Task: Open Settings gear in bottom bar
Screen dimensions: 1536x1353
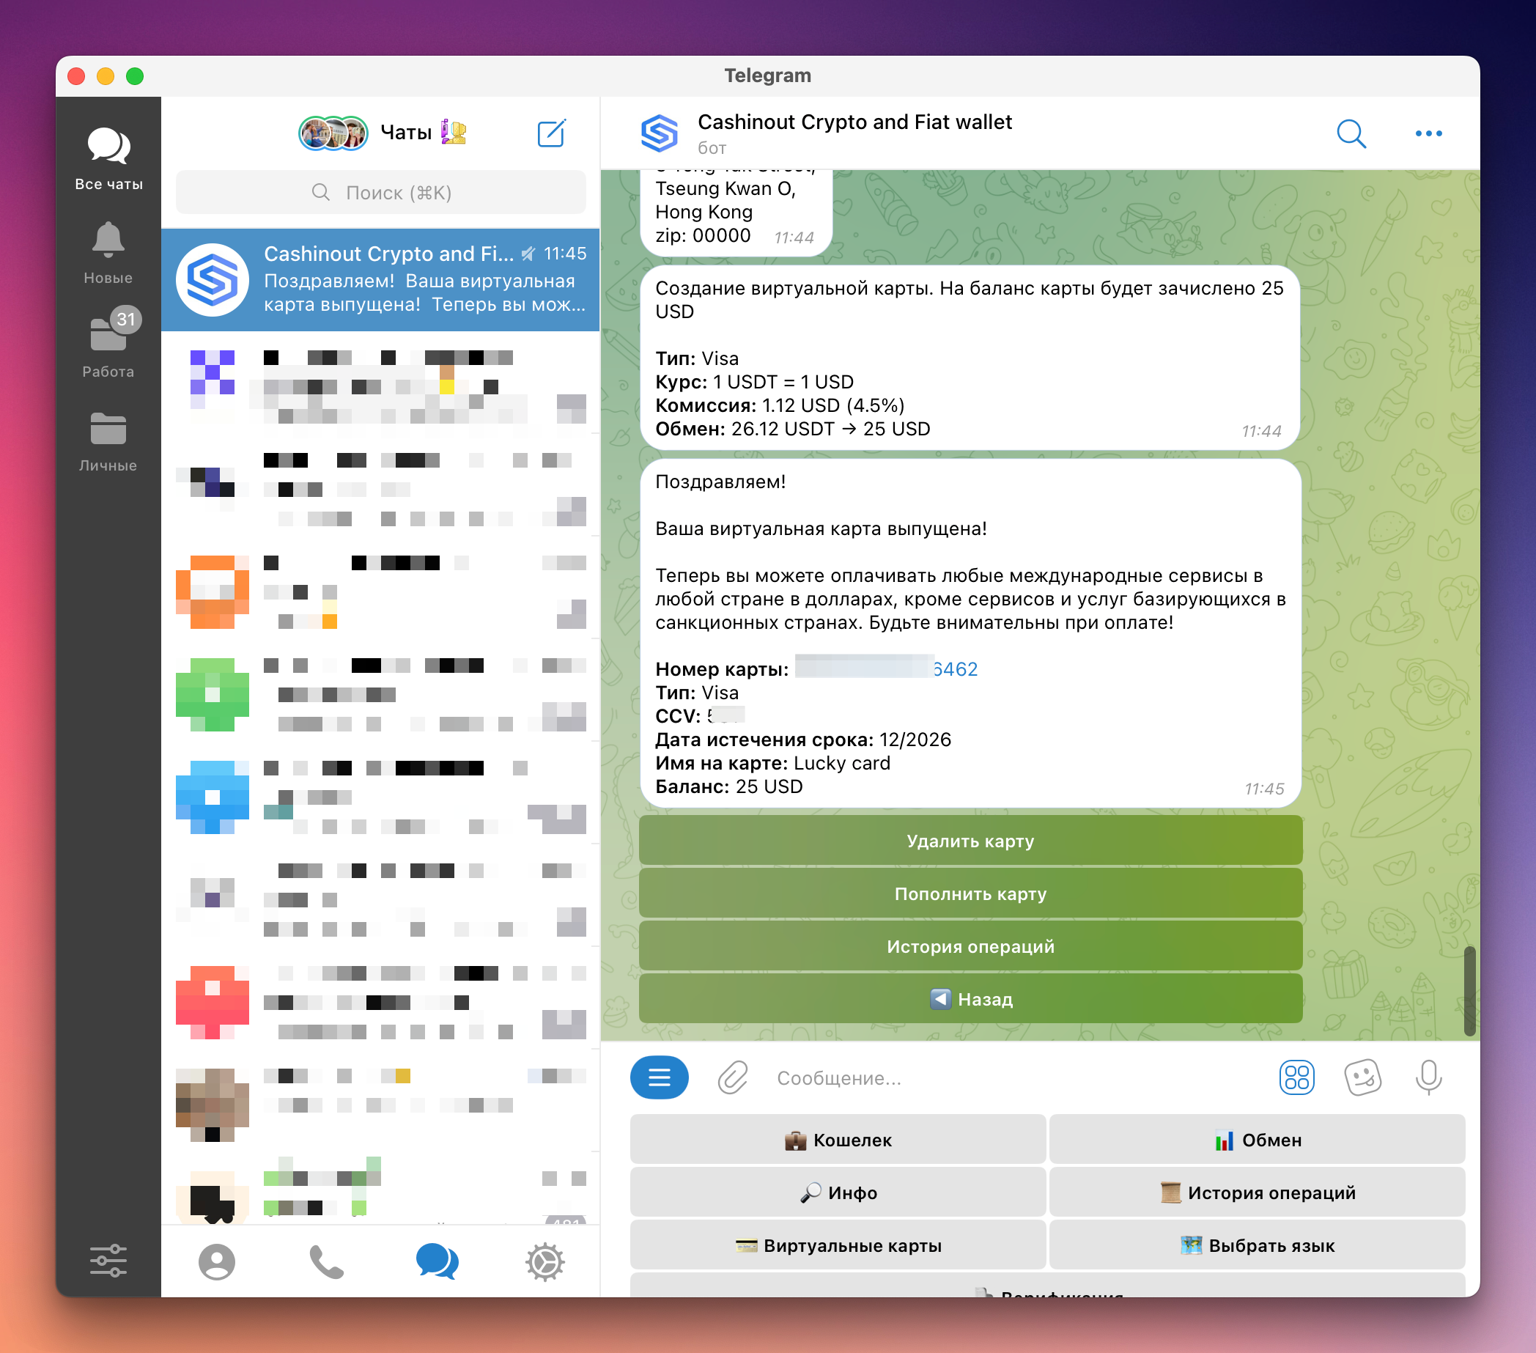Action: click(x=544, y=1261)
